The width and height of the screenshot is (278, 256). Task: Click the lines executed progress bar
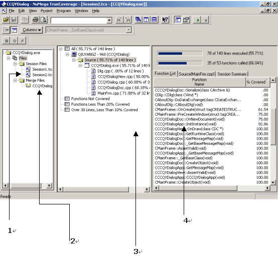pos(180,53)
